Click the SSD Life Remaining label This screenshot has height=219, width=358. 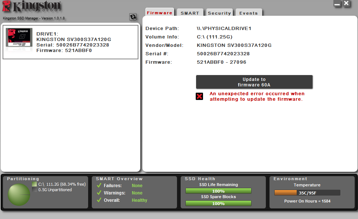(218, 185)
